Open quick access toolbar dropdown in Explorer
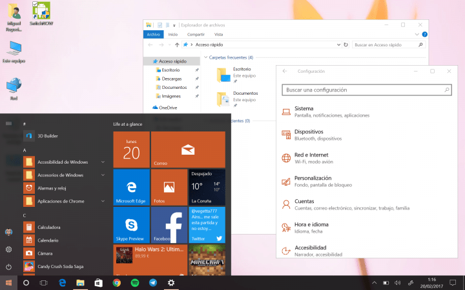Screen dimensions: 465x290 (174, 25)
